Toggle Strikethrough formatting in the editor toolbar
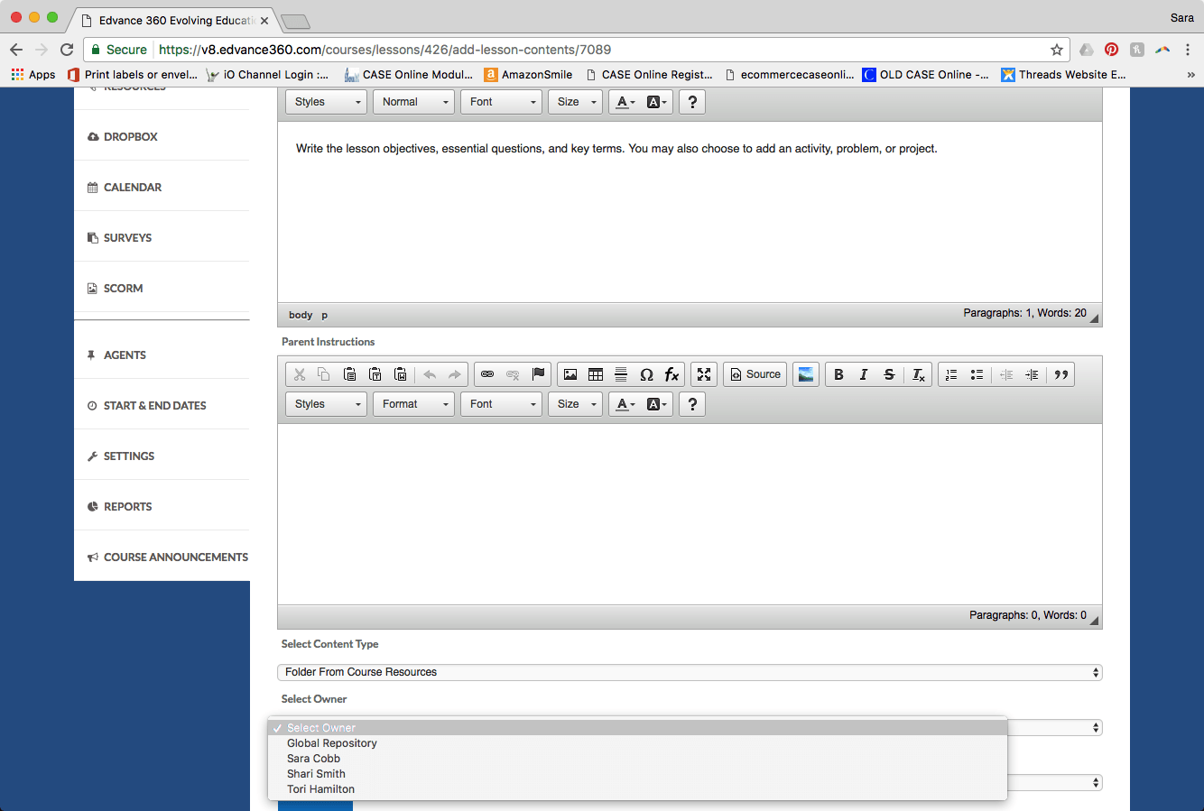This screenshot has width=1204, height=811. pyautogui.click(x=889, y=374)
